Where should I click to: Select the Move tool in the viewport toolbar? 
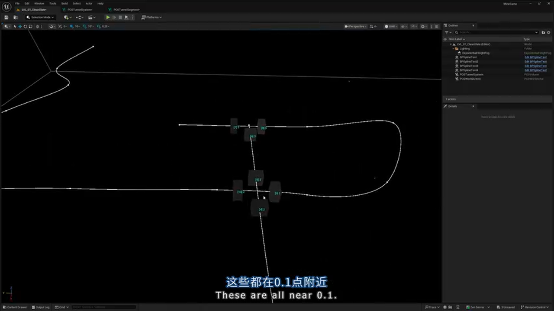[x=20, y=26]
